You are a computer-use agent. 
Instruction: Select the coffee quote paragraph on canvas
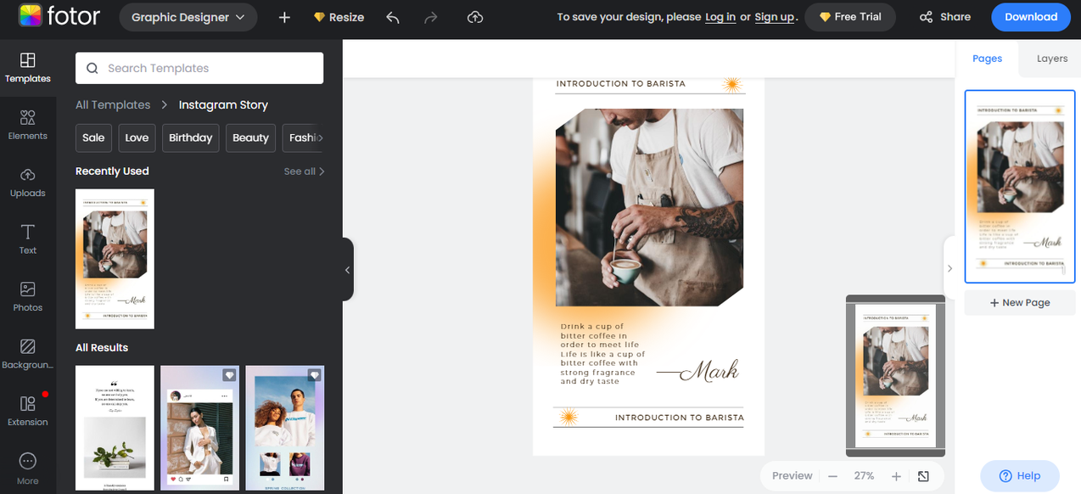click(602, 354)
